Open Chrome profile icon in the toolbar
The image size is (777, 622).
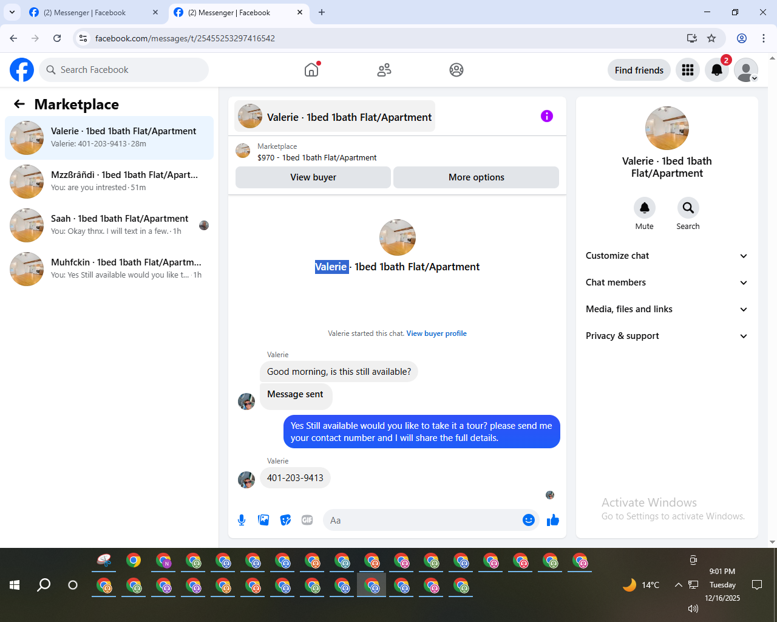tap(742, 38)
